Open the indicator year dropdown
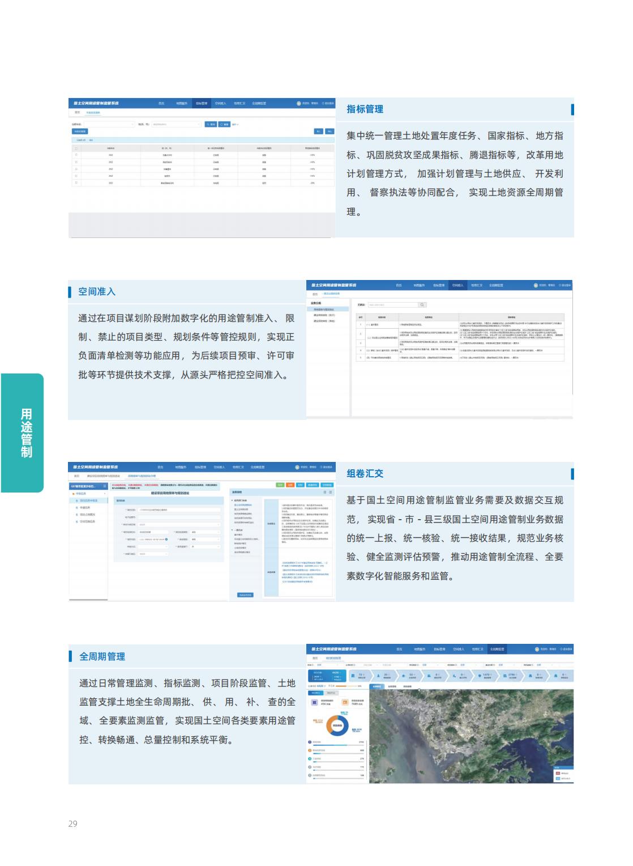Screen dimensions: 633x866 pyautogui.click(x=108, y=124)
